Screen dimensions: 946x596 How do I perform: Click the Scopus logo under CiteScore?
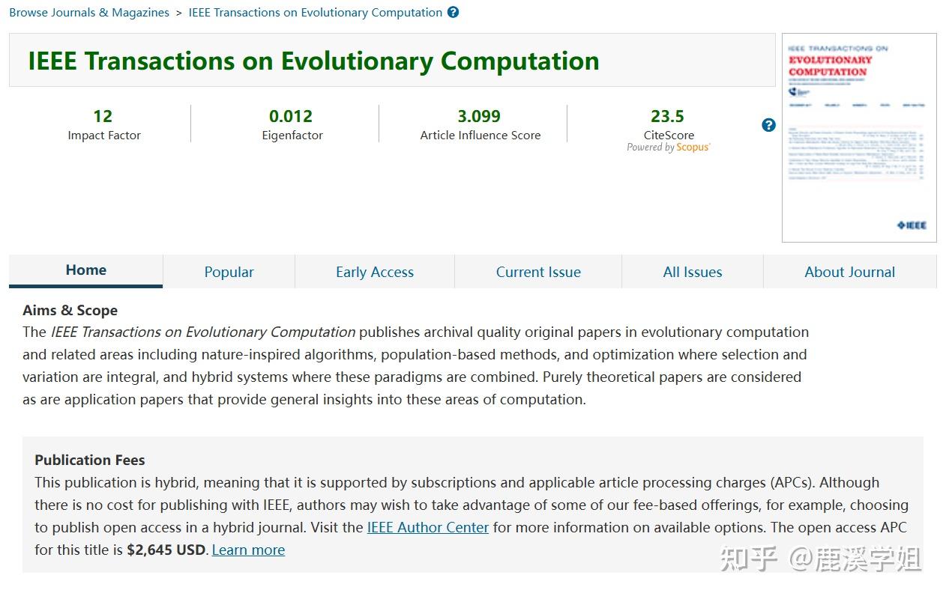pyautogui.click(x=693, y=148)
